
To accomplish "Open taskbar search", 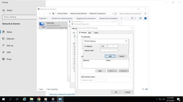I will (10, 99).
